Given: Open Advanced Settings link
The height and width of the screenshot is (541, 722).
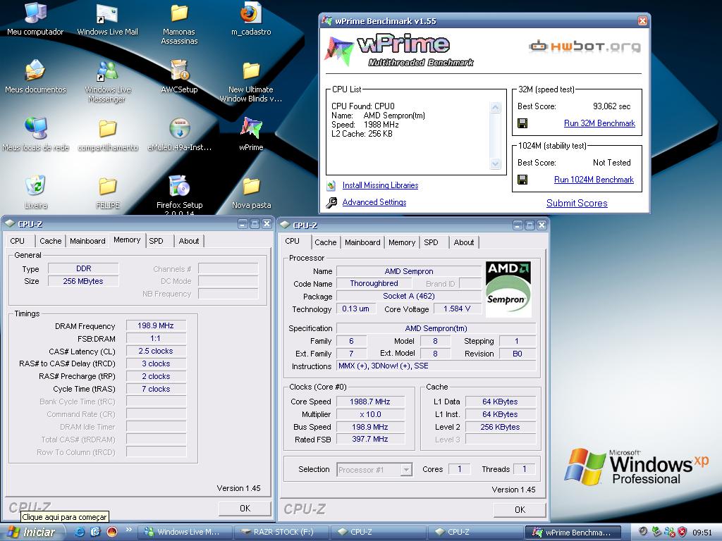Looking at the screenshot, I should (x=374, y=202).
